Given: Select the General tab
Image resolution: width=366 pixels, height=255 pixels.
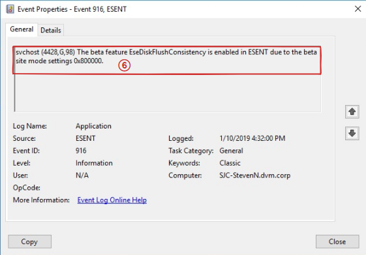Looking at the screenshot, I should [22, 29].
